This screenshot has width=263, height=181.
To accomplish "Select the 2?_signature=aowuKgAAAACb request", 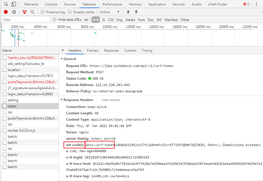I will 30,88.
